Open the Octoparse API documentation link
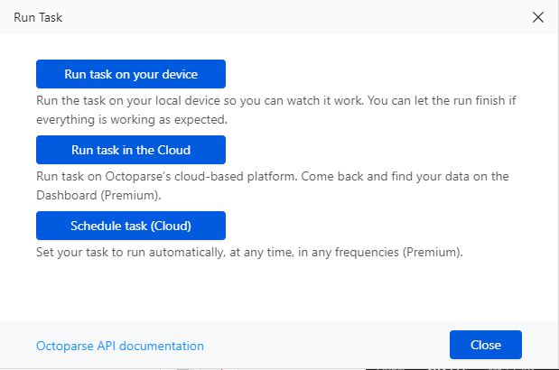559x370 pixels. point(120,346)
